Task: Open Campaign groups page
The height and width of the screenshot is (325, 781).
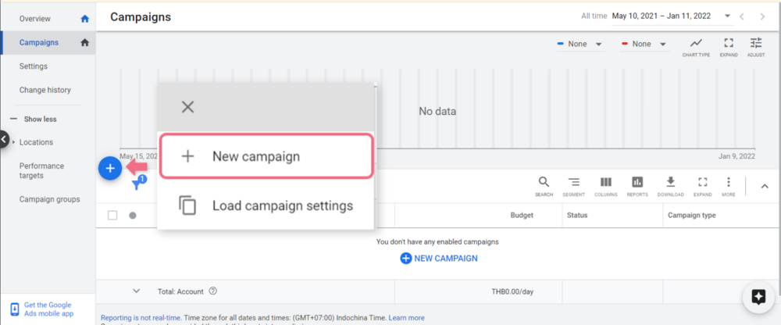Action: 49,199
